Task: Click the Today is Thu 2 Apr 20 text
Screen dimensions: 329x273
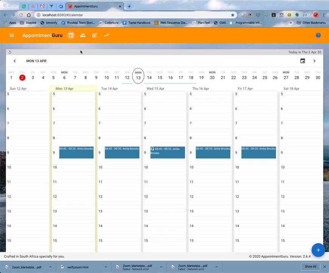Action: pos(304,52)
